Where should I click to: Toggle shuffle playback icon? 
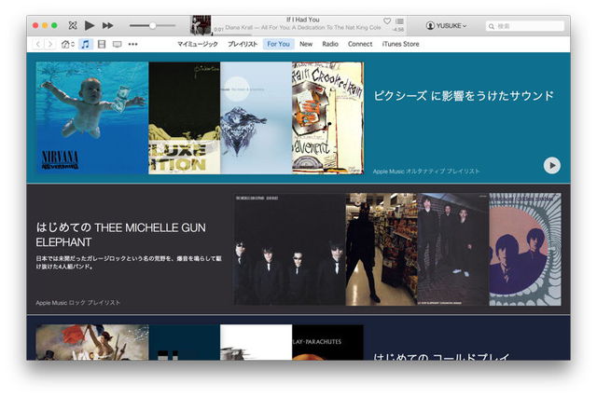[x=73, y=25]
